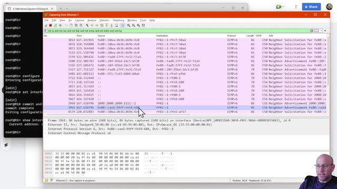The image size is (337, 189).
Task: Close the capture file via the toolbar X icon
Action: (76, 25)
